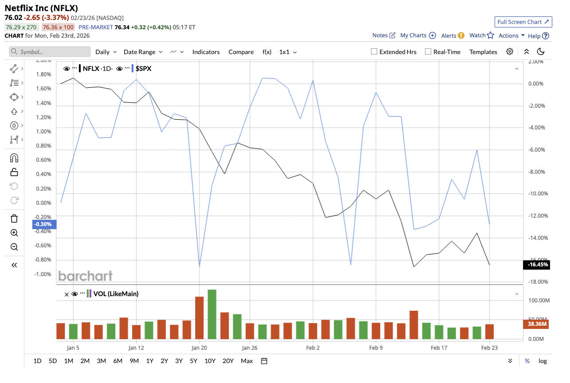This screenshot has width=570, height=383.
Task: Click the black NFLX series color bar
Action: (x=80, y=68)
